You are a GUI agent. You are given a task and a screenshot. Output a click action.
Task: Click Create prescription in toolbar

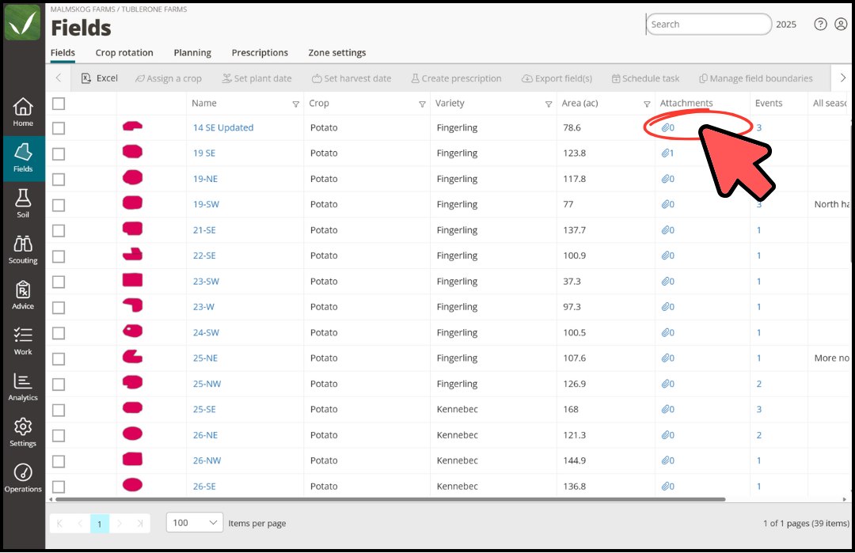point(457,78)
